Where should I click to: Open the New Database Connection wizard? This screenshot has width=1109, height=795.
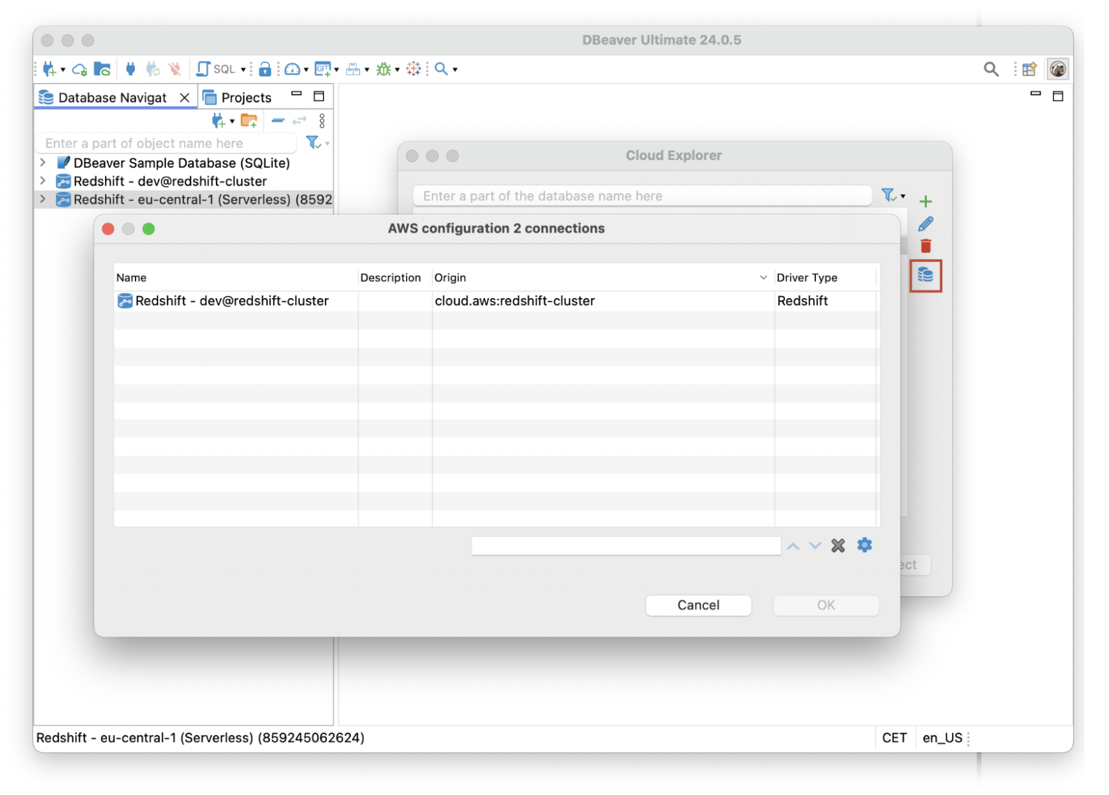[x=50, y=69]
